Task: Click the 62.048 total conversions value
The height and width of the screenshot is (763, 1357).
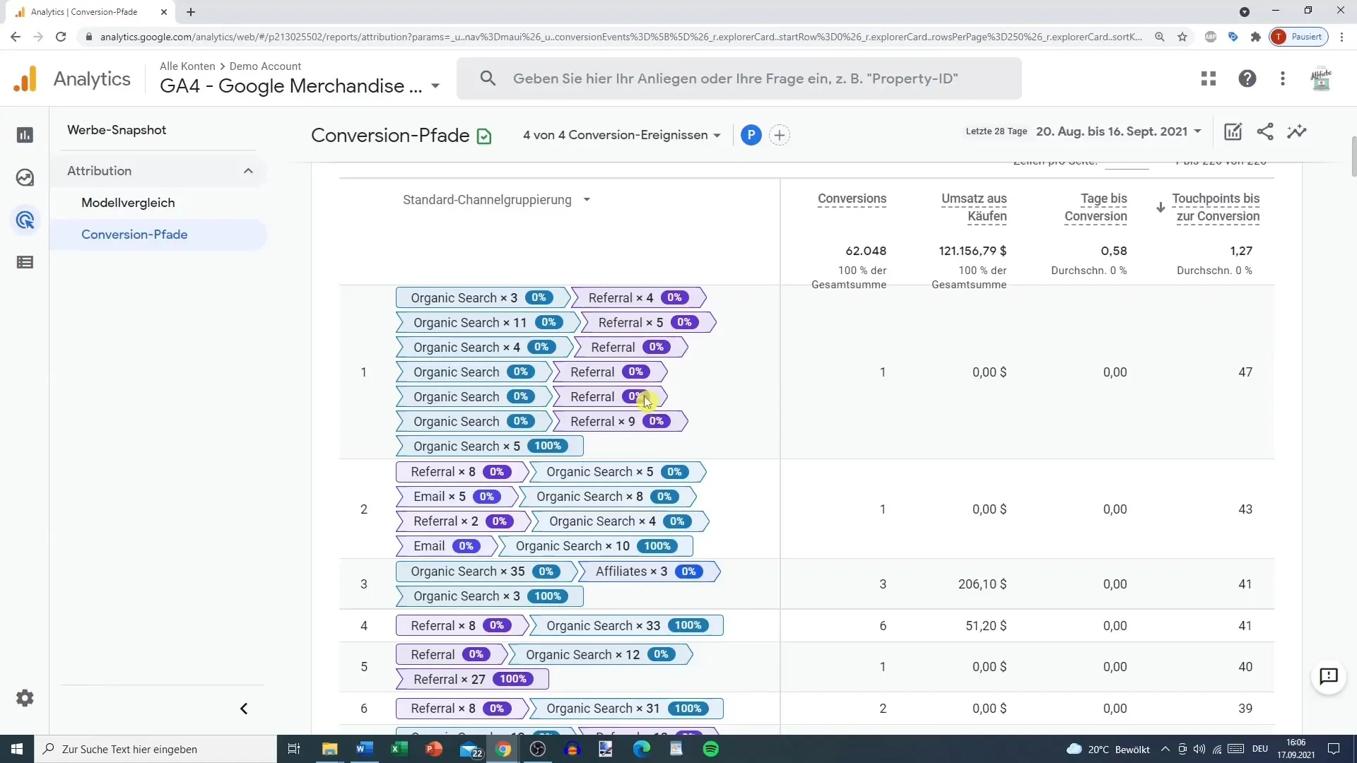Action: tap(866, 251)
